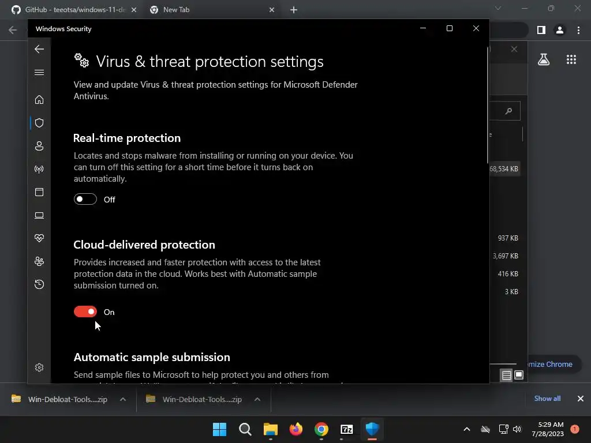
Task: Open Chrome profile avatar icon
Action: coord(560,30)
